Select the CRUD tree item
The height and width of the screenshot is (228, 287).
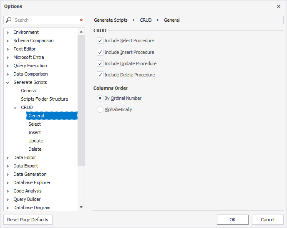(27, 107)
